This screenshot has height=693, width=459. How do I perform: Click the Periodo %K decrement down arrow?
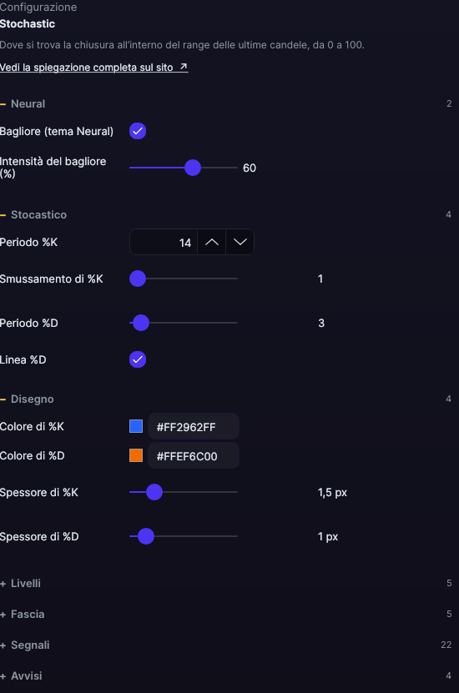(240, 242)
